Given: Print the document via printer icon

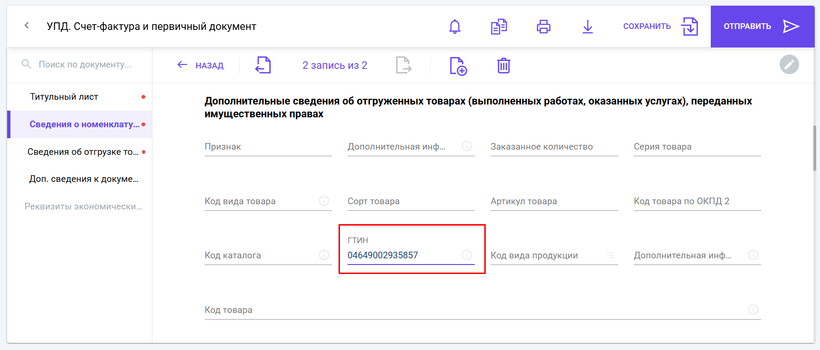Looking at the screenshot, I should [x=544, y=27].
